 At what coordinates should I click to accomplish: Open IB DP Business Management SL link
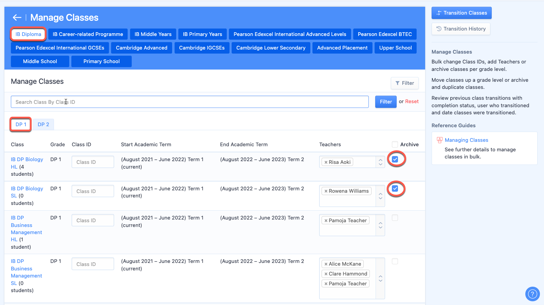click(x=26, y=272)
